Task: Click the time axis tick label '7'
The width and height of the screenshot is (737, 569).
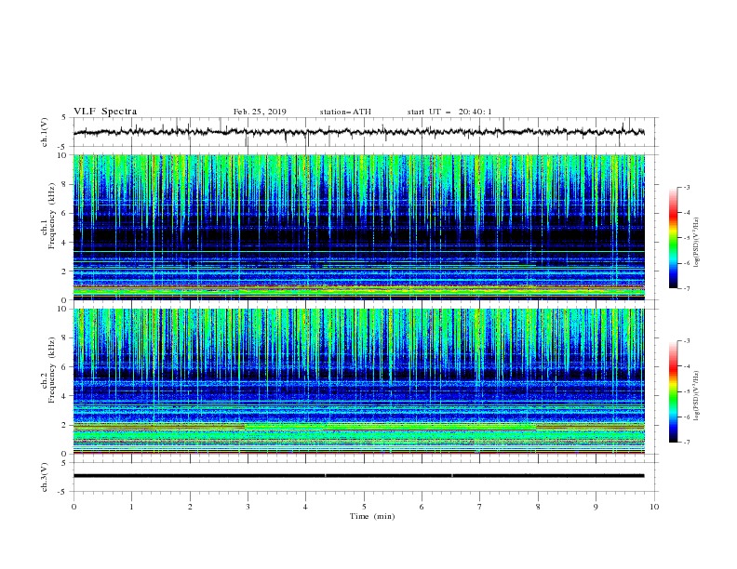Action: [480, 507]
